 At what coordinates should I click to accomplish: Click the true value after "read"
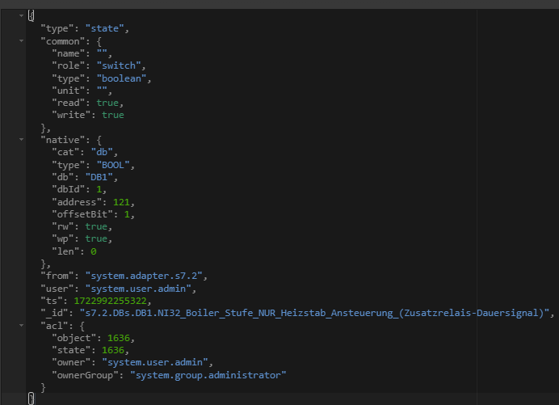coord(107,103)
